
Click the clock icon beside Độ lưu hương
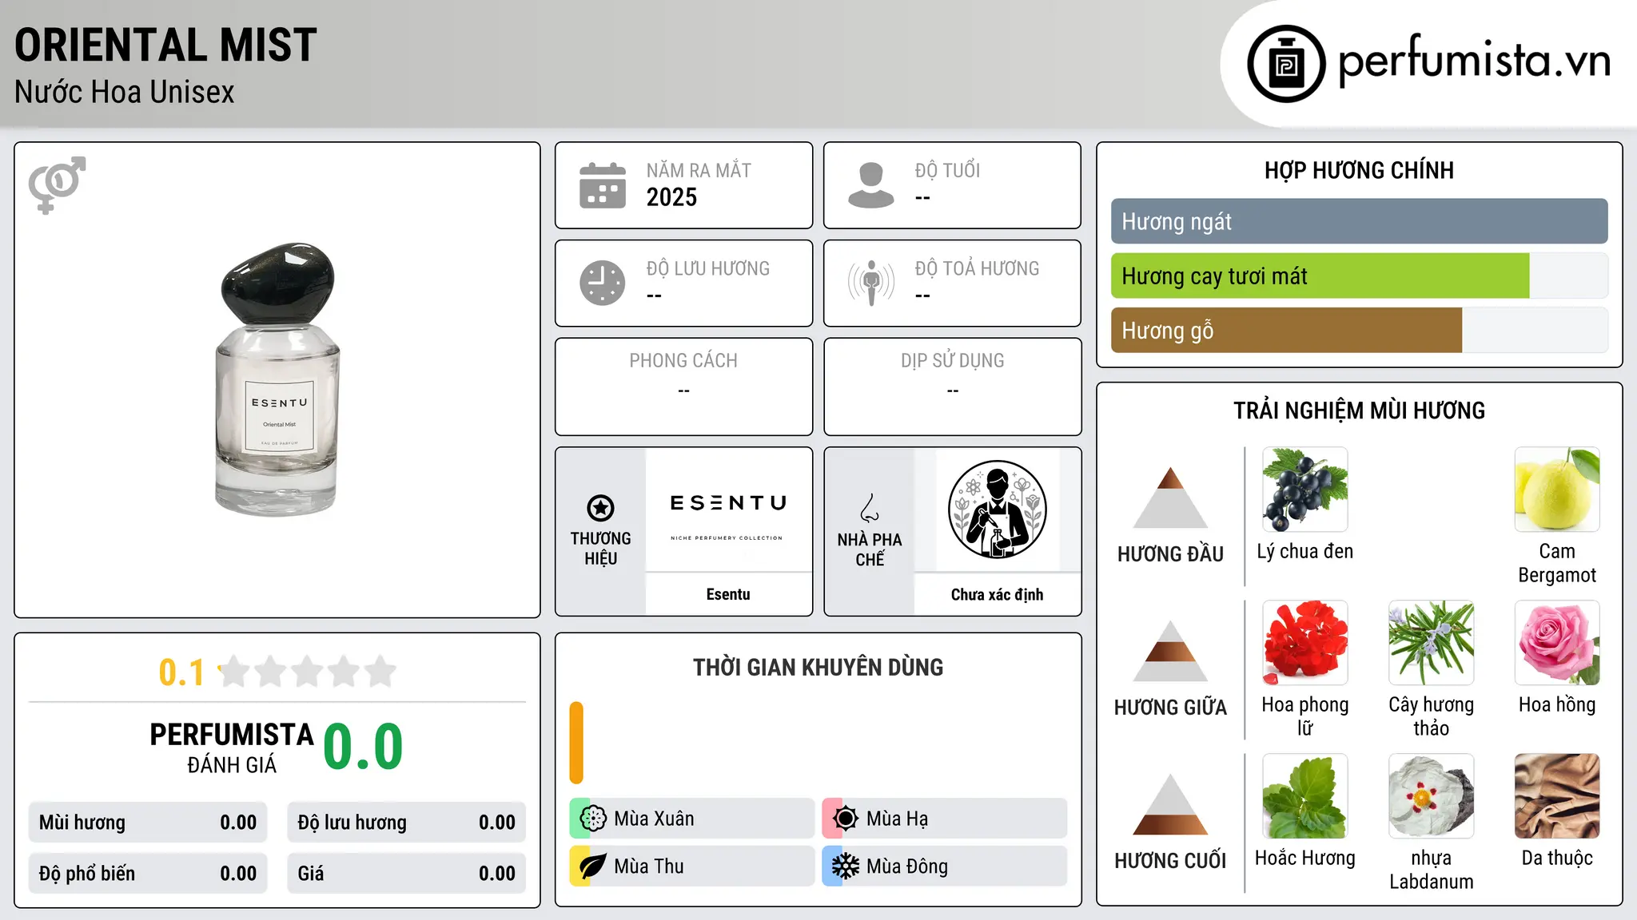pos(603,283)
